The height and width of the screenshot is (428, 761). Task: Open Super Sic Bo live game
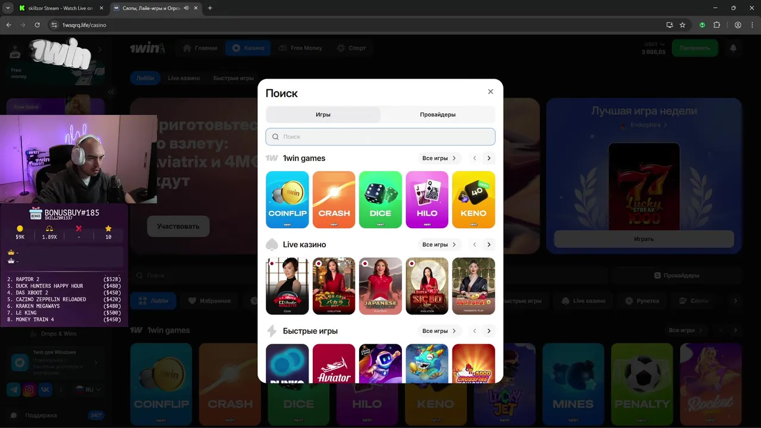427,286
